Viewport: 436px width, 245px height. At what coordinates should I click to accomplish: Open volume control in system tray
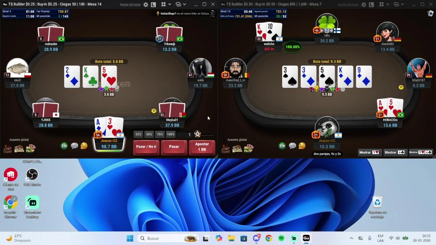click(398, 238)
